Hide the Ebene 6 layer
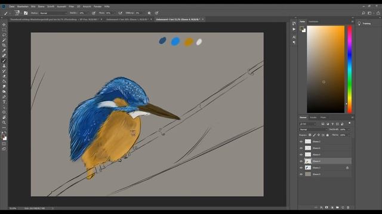Screen dimensions: 382x214 click(x=301, y=148)
